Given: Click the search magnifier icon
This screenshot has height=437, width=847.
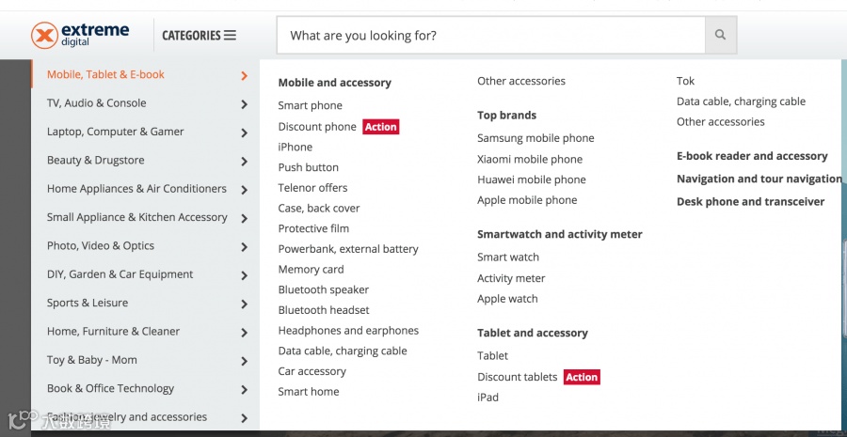Looking at the screenshot, I should [x=720, y=36].
